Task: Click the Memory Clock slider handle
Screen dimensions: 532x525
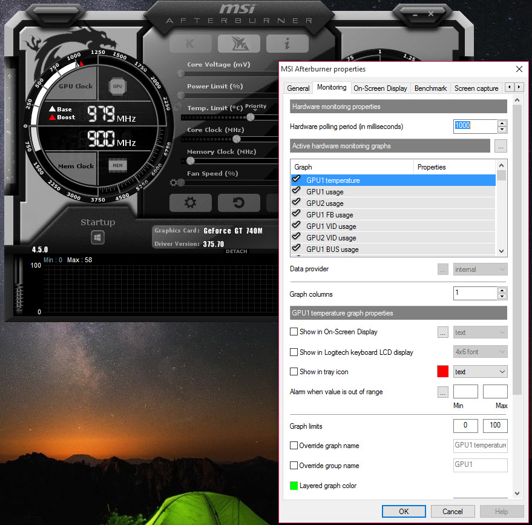Action: (191, 160)
